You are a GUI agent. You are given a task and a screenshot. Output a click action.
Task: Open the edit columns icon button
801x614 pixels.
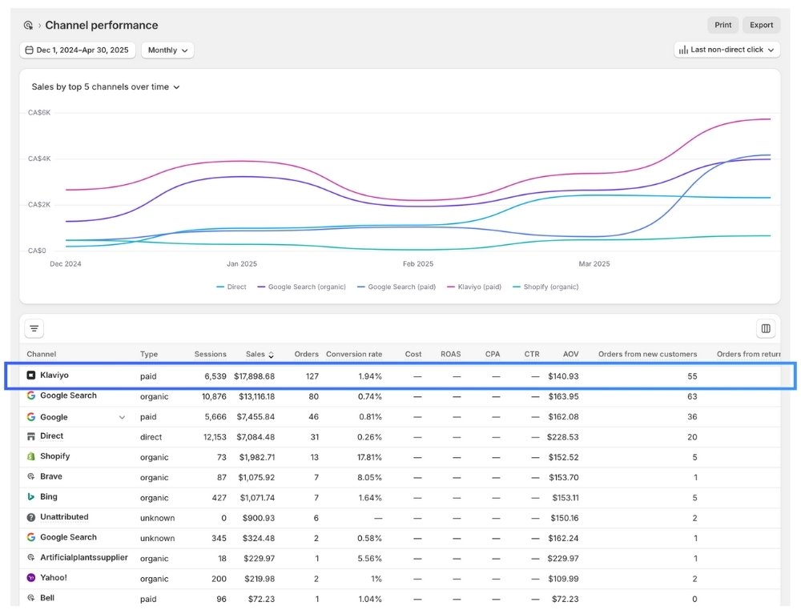click(x=766, y=329)
